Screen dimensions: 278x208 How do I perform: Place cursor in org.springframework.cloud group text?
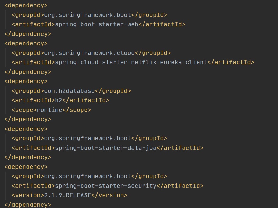pos(89,53)
